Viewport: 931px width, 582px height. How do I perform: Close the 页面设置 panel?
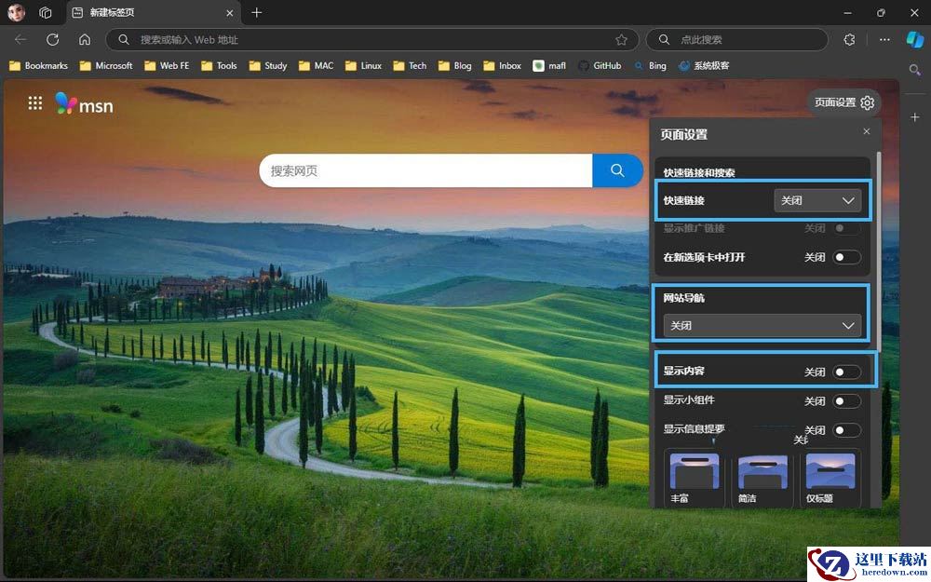(x=866, y=131)
